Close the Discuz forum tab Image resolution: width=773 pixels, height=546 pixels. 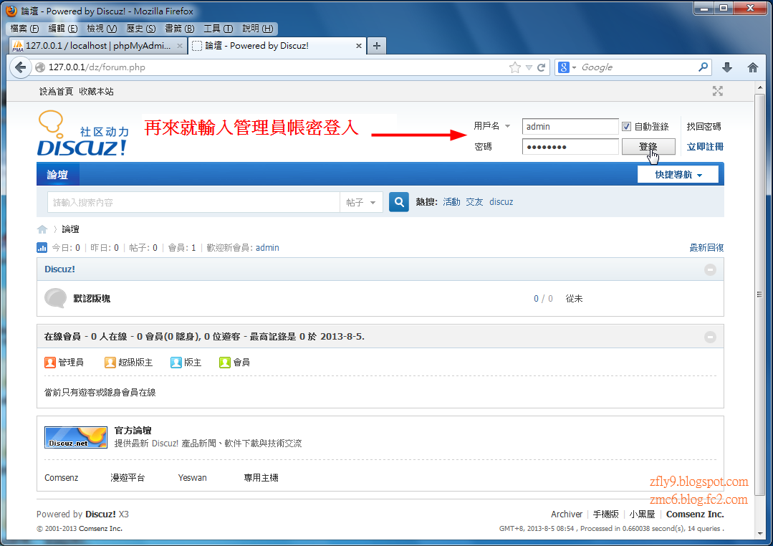[x=358, y=46]
